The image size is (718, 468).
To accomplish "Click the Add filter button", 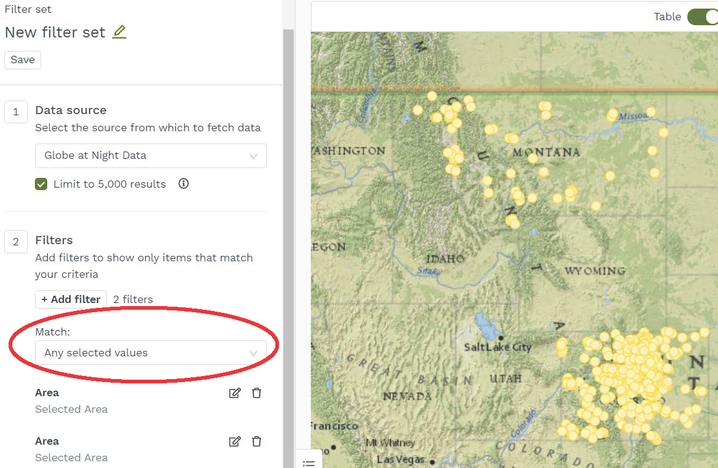I will [x=71, y=299].
